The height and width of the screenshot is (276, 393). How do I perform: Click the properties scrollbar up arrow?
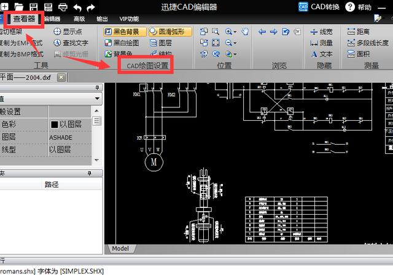coord(97,110)
